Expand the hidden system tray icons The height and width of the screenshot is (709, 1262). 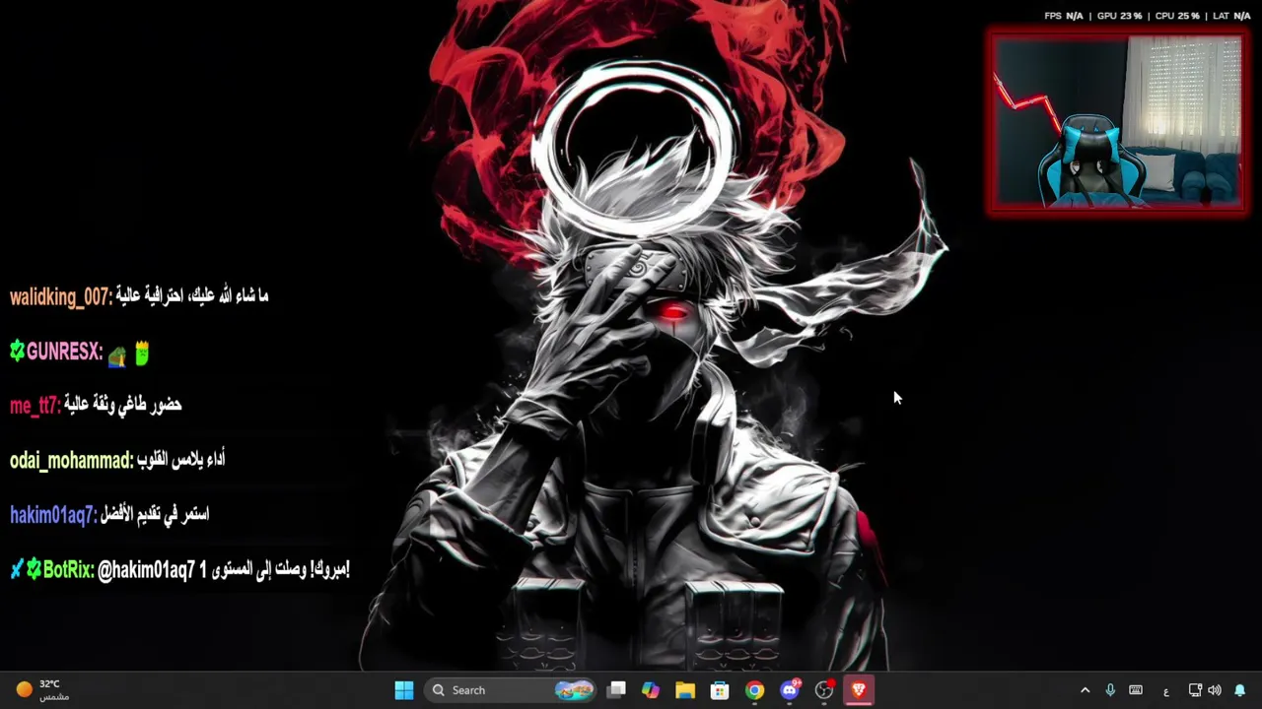click(x=1086, y=690)
